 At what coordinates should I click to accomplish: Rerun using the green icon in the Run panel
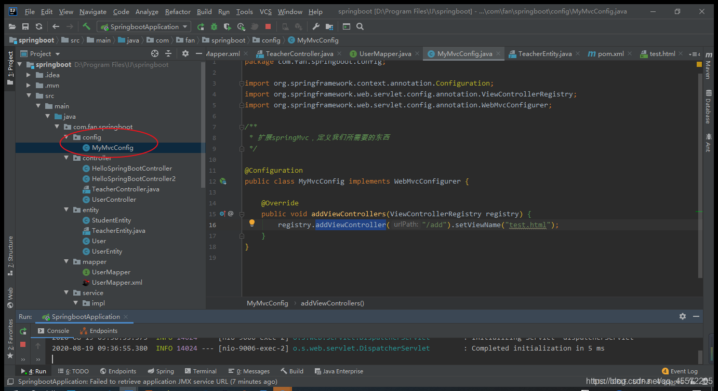[23, 331]
